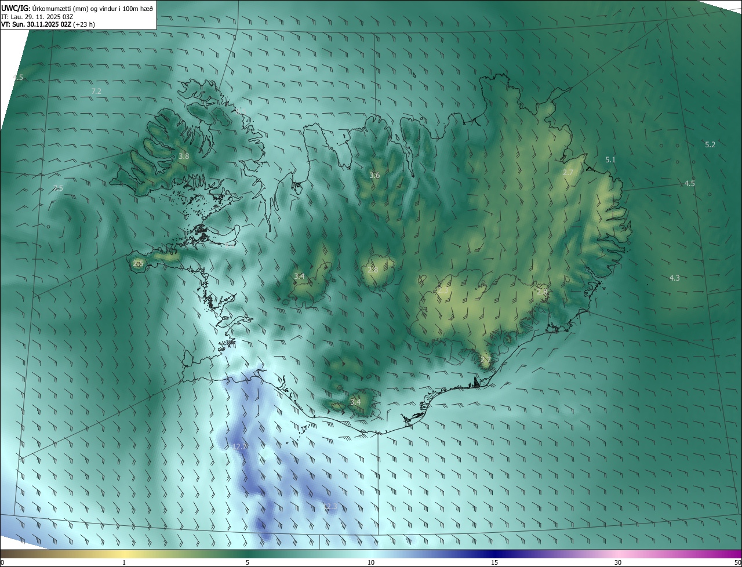Screen dimensions: 742x567
Task: Click the 3.6 value label in north Iceland
Action: point(374,176)
